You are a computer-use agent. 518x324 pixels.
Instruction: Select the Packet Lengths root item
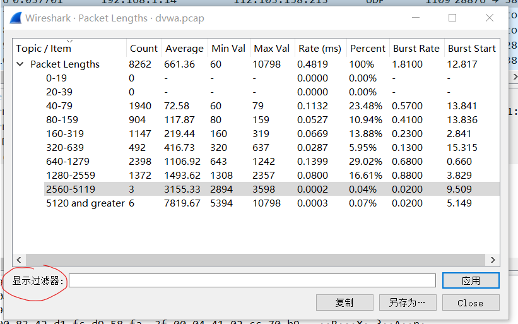pyautogui.click(x=65, y=64)
